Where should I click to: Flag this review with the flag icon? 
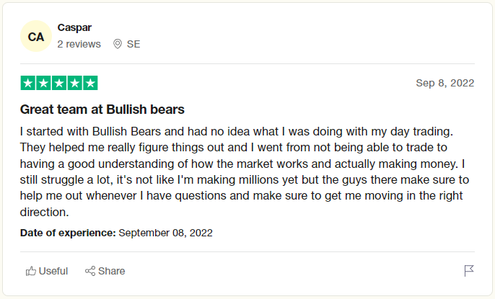[x=469, y=271]
